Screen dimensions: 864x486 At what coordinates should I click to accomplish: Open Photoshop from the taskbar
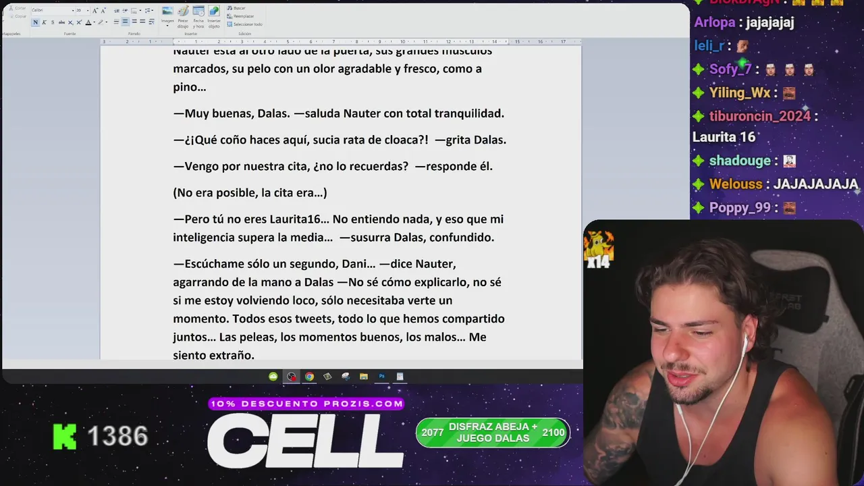tap(382, 377)
